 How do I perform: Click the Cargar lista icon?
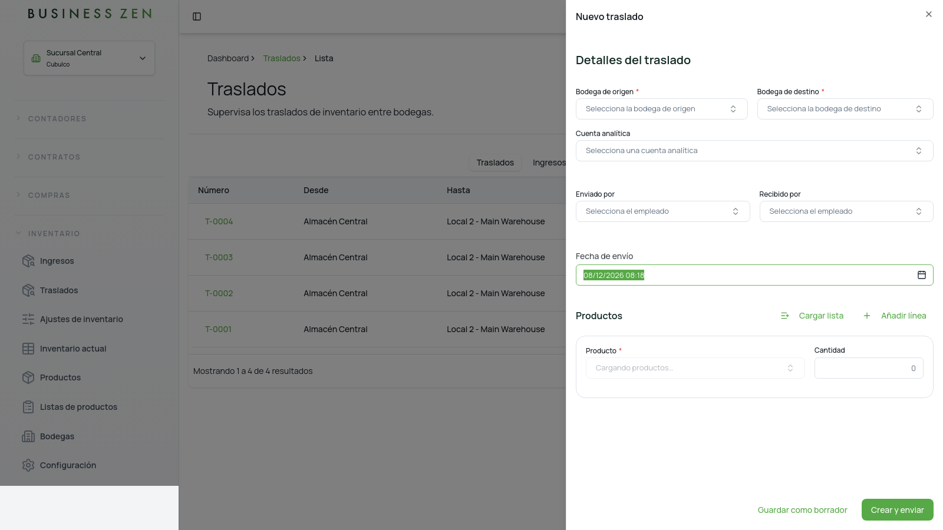[x=785, y=316]
